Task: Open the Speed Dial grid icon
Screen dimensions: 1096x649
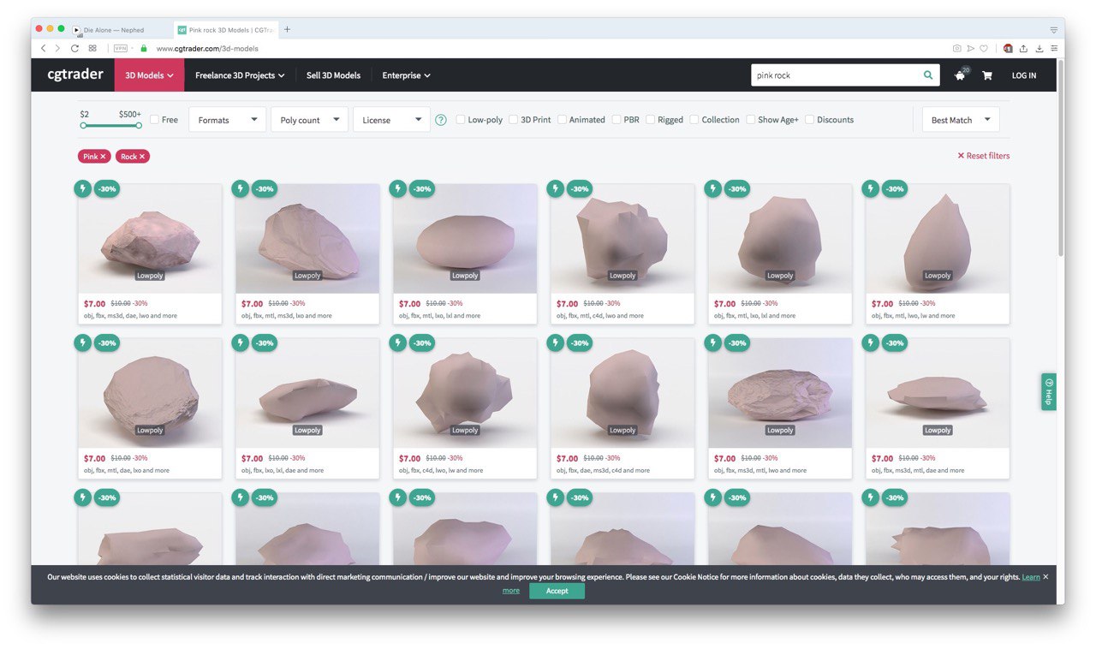Action: pyautogui.click(x=92, y=49)
